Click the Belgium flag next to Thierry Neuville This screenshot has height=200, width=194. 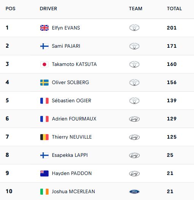click(44, 137)
